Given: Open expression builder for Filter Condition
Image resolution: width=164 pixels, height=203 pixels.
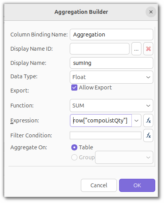Looking at the screenshot, I should coord(148,135).
